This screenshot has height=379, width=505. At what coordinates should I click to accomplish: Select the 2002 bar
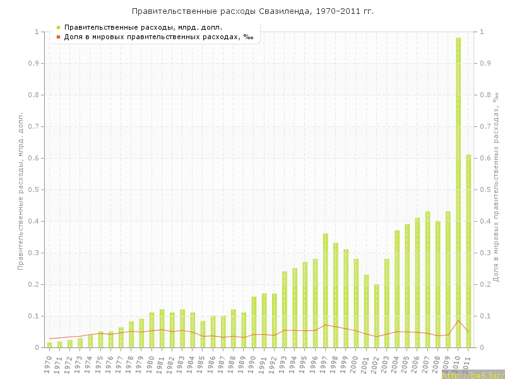click(377, 316)
